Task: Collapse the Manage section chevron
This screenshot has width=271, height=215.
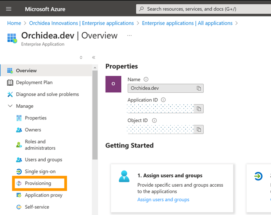Action: pyautogui.click(x=10, y=106)
